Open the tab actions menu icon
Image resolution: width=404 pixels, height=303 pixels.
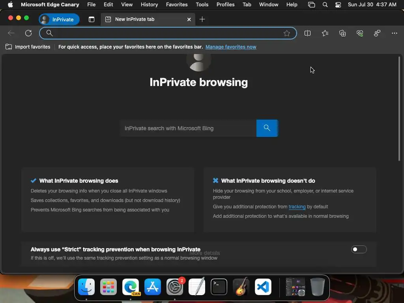pyautogui.click(x=92, y=19)
